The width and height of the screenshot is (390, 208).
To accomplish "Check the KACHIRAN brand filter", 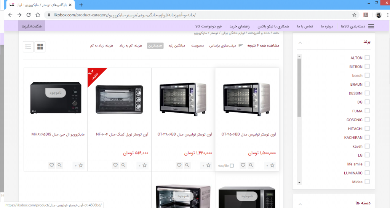I will [367, 138].
